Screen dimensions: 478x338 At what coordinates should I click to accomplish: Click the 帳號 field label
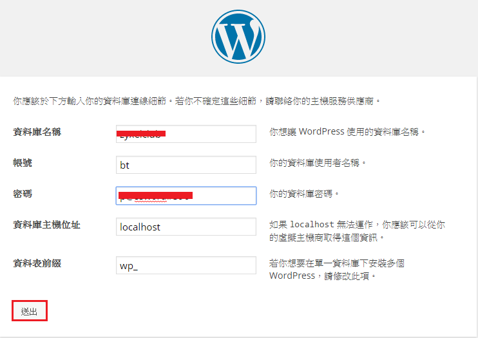(23, 163)
